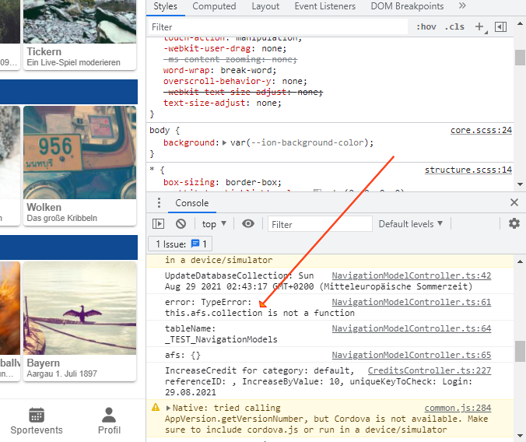Click the styles Filter input field

[x=278, y=27]
